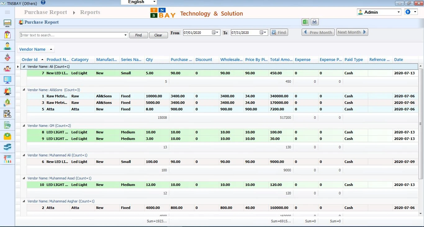Click the Reports breadcrumb item
424x227 pixels.
pyautogui.click(x=90, y=12)
